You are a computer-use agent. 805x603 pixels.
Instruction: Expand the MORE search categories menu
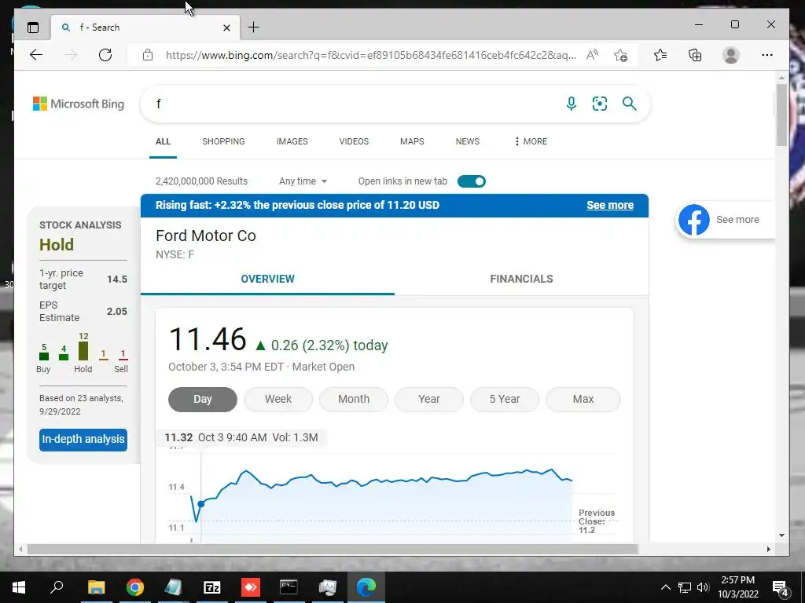[x=531, y=141]
